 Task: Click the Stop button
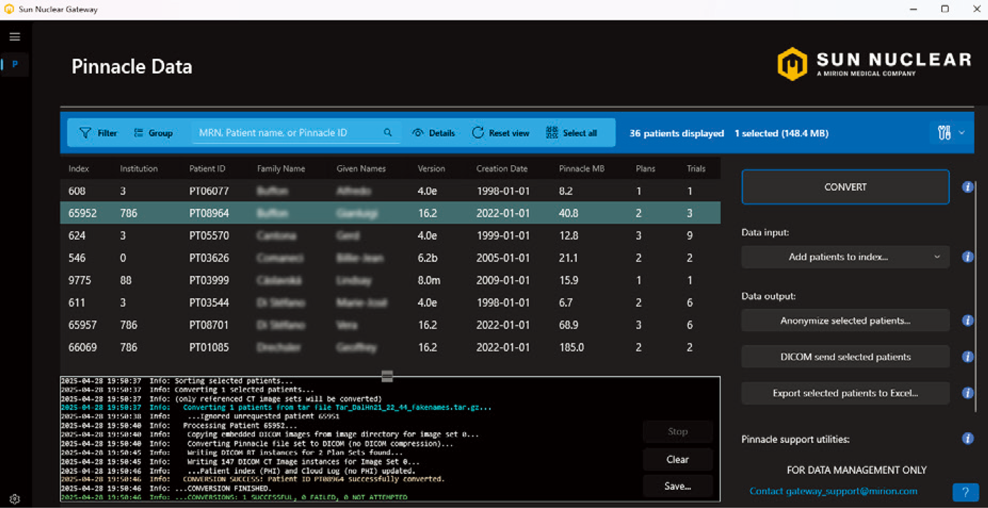point(677,432)
